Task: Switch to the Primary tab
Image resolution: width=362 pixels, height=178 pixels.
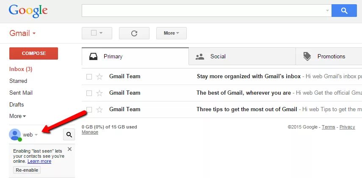Action: pos(135,57)
